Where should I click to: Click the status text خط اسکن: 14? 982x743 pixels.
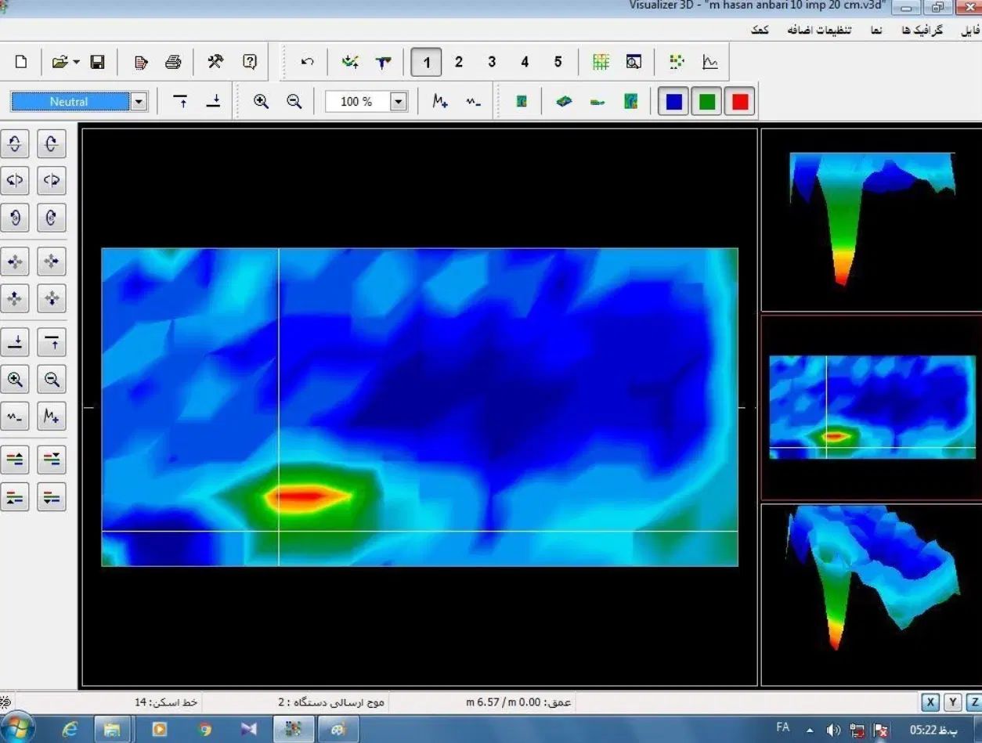point(166,702)
